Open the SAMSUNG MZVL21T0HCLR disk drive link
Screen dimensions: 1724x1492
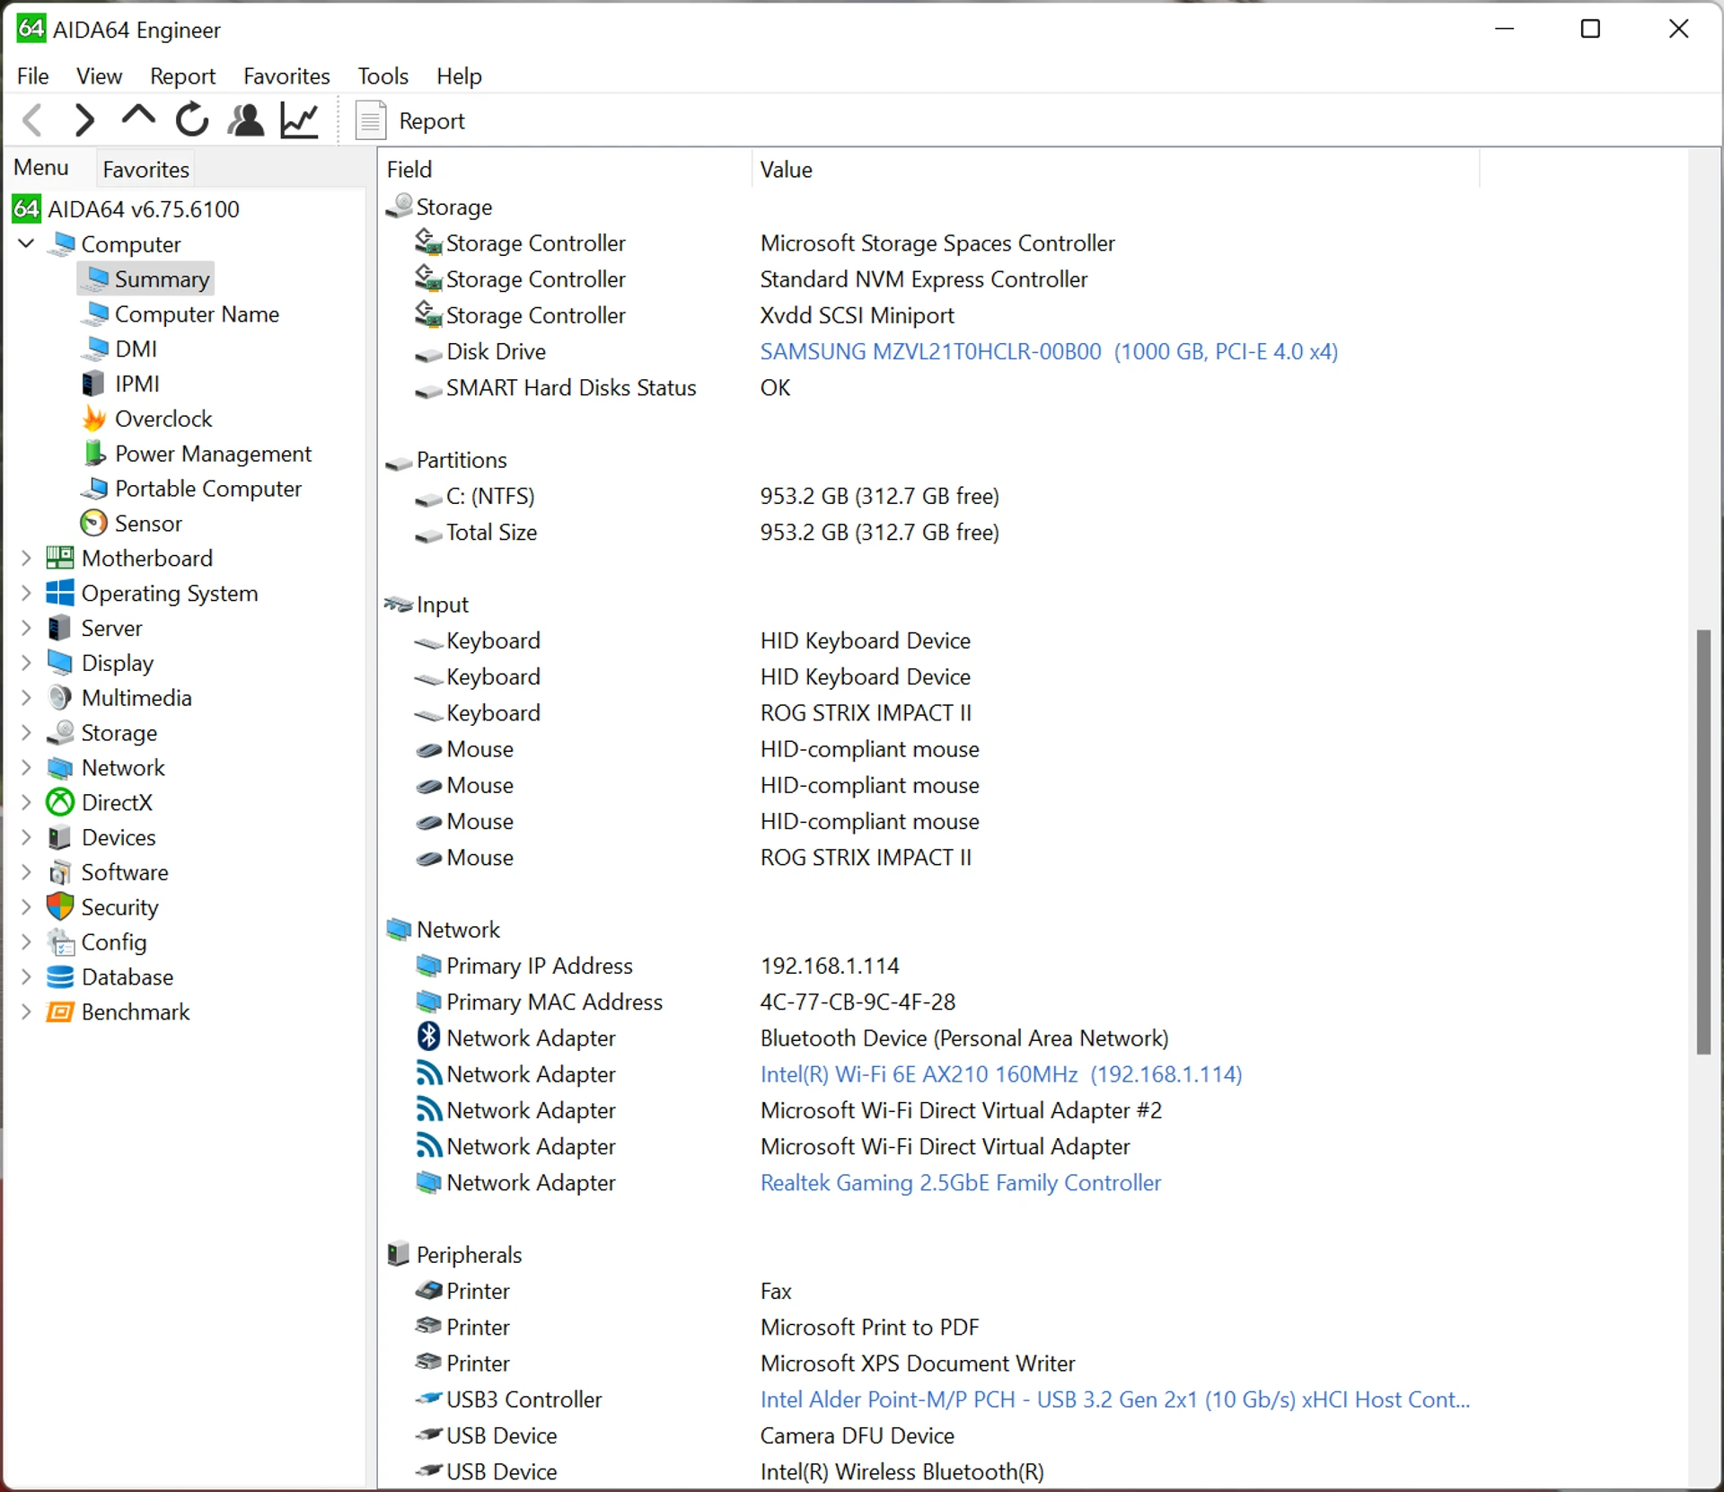[x=1049, y=351]
